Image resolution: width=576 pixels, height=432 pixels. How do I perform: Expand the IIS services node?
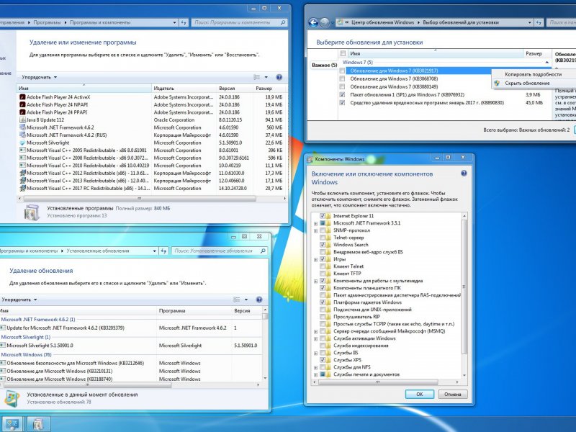pyautogui.click(x=315, y=353)
